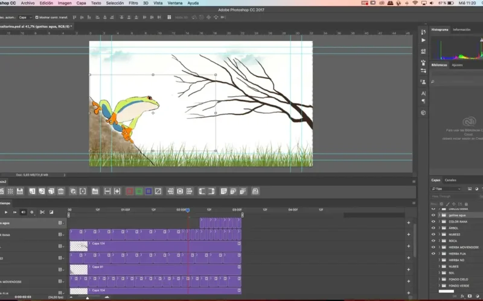
Task: Click the new one-frame exposure icon labeled 1
Action: (x=32, y=191)
